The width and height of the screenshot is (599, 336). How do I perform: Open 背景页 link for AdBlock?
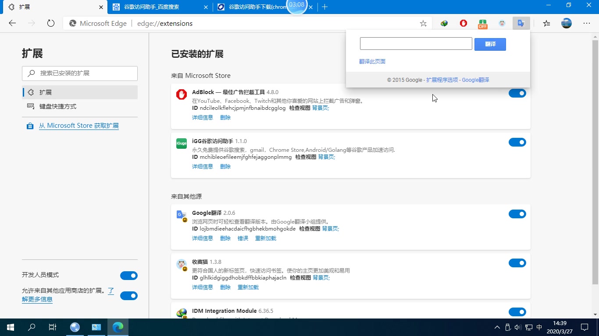coord(321,108)
